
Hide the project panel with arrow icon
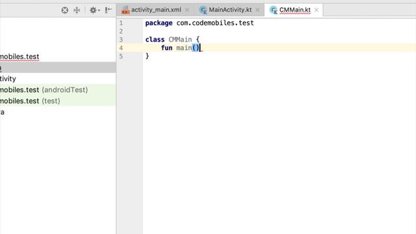tap(109, 10)
